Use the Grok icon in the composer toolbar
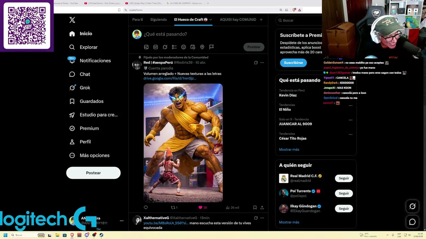This screenshot has width=426, height=239. (x=165, y=47)
